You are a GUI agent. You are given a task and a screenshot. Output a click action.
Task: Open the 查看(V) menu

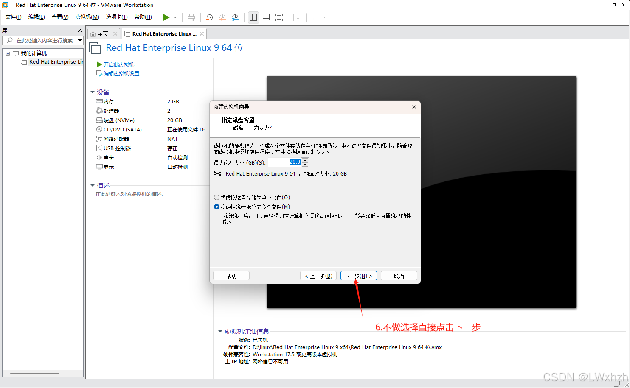coord(60,17)
